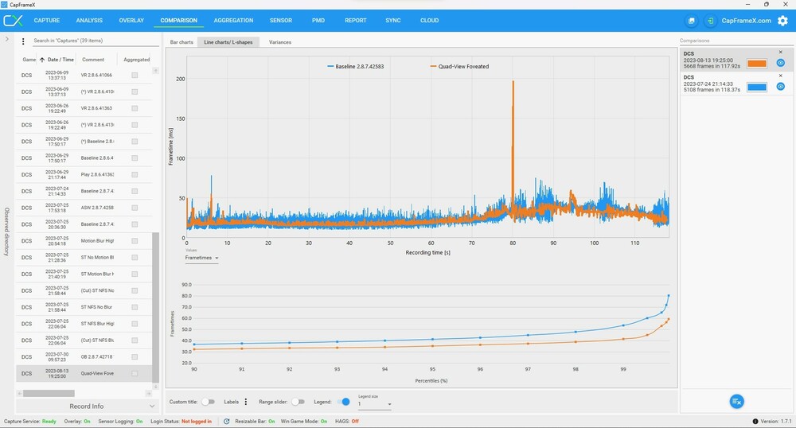The image size is (796, 428).
Task: Click the scroll-up arrow of captures list
Action: 155,71
